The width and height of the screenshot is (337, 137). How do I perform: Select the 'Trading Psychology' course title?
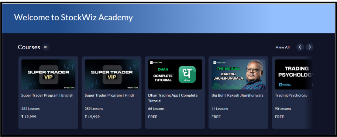[291, 95]
